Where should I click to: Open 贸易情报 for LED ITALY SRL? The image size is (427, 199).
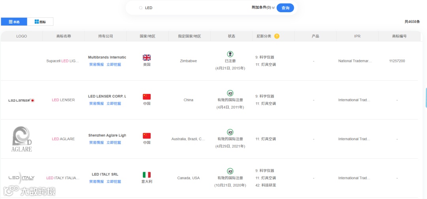(96, 182)
